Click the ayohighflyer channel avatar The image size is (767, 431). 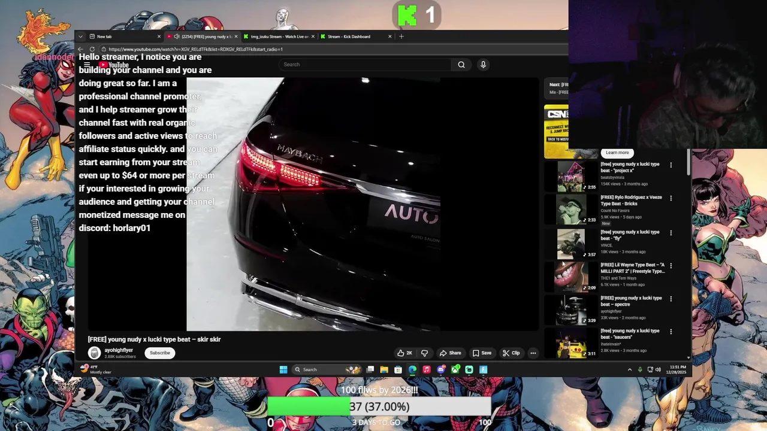[x=95, y=353]
